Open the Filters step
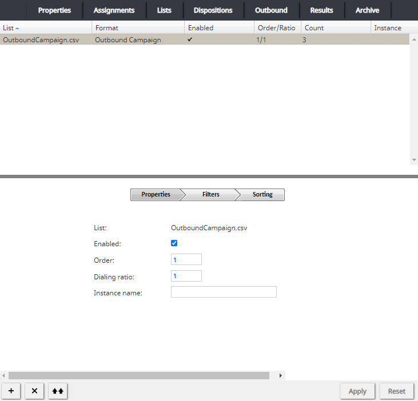Viewport: 418px width, 401px height. point(210,195)
